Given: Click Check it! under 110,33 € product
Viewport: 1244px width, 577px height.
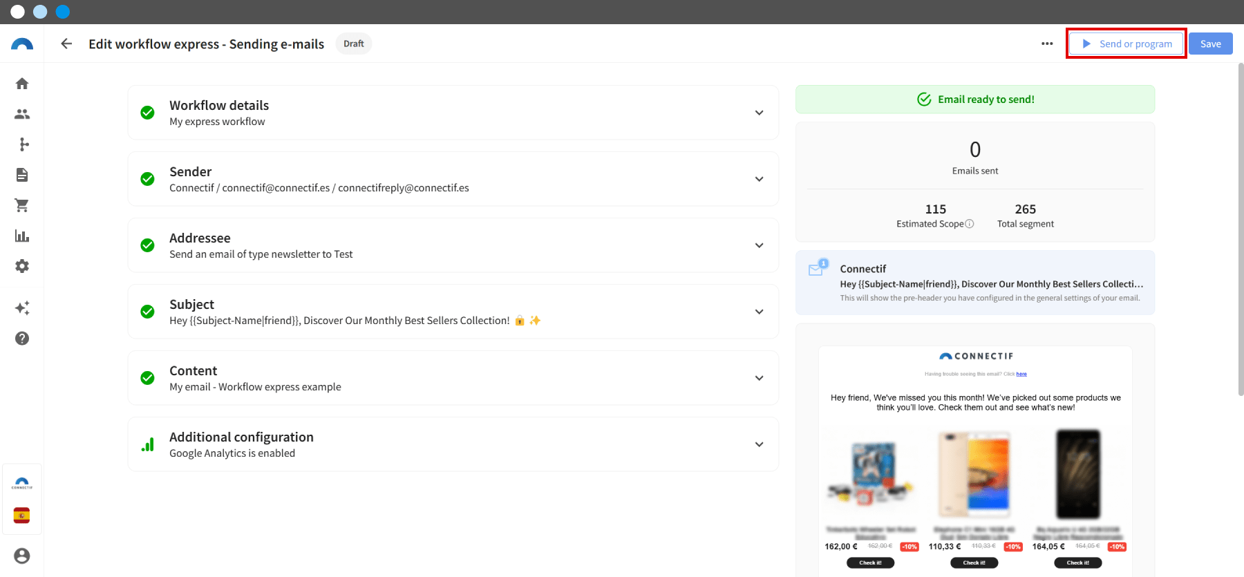Looking at the screenshot, I should click(974, 562).
